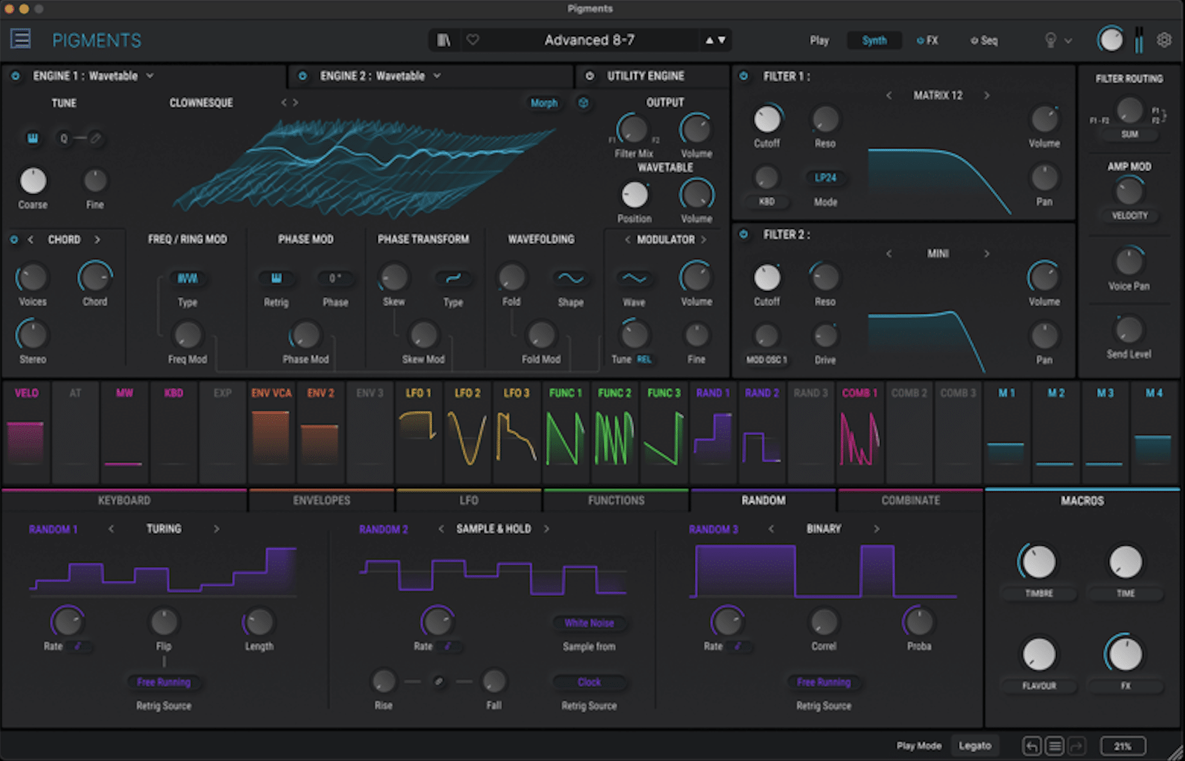Open the Play view
This screenshot has height=761, width=1185.
click(x=820, y=41)
